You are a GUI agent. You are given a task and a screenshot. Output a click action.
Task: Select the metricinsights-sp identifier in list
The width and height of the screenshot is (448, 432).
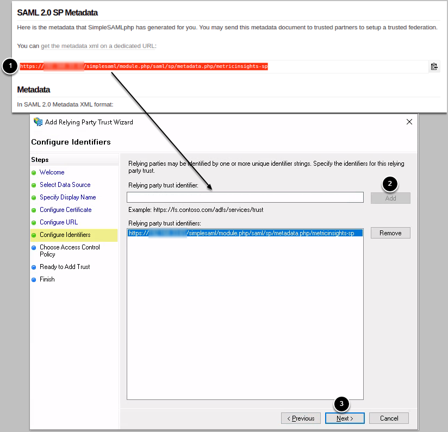pos(245,233)
